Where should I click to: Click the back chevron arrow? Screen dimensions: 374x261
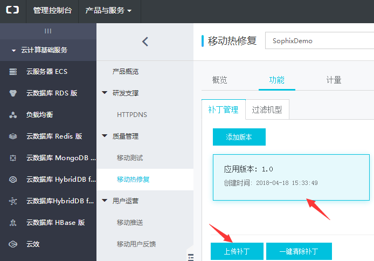click(145, 42)
